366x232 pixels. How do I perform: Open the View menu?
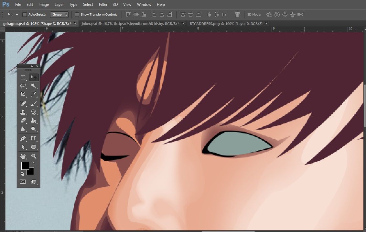tap(127, 5)
